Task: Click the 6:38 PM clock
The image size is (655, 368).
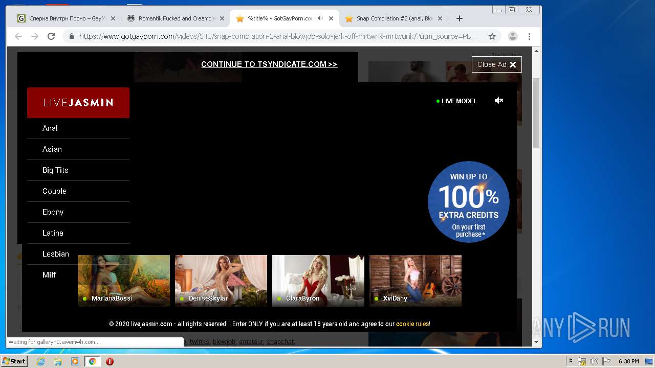Action: (x=628, y=361)
